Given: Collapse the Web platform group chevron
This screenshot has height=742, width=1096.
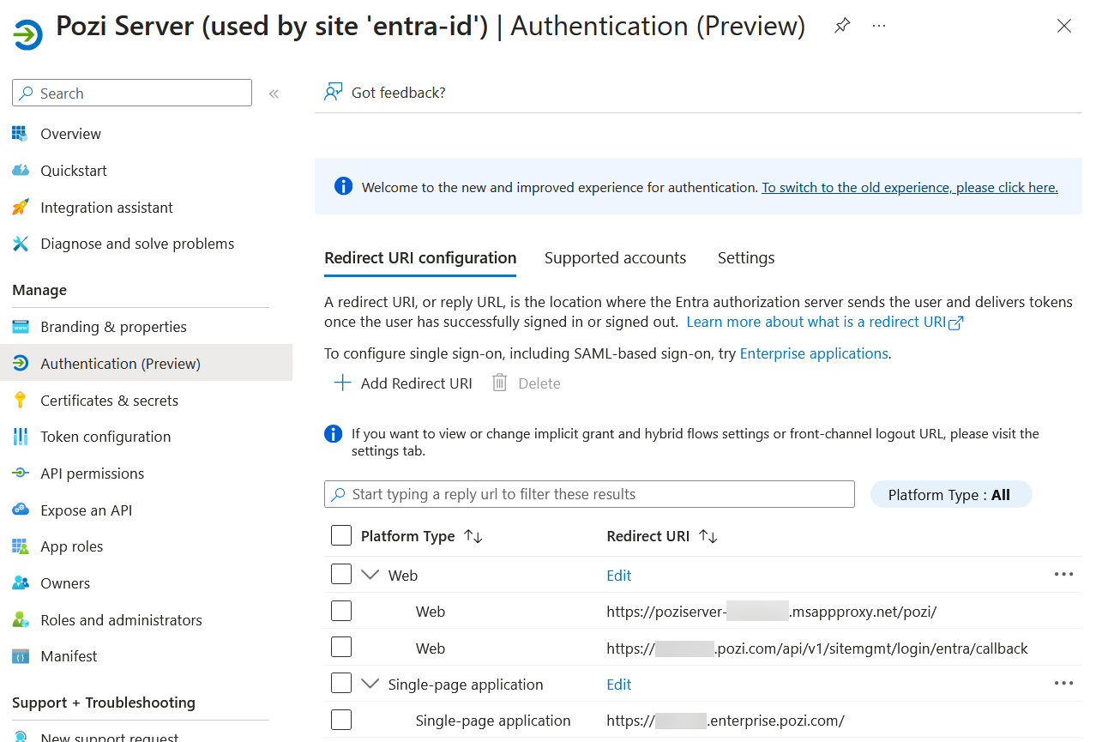Looking at the screenshot, I should tap(370, 574).
